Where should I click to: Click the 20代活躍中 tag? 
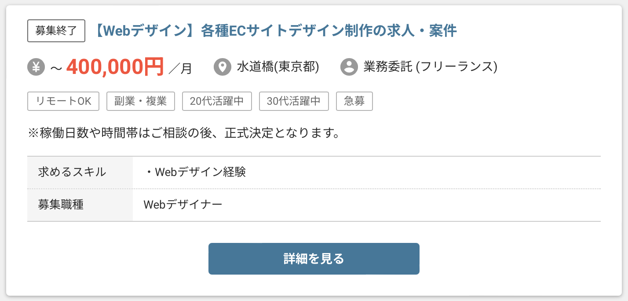(x=217, y=101)
